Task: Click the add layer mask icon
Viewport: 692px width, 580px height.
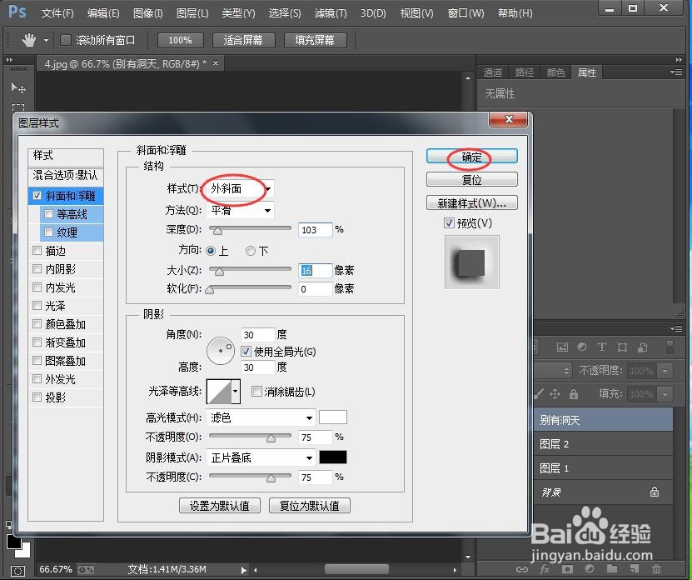Action: pyautogui.click(x=568, y=569)
